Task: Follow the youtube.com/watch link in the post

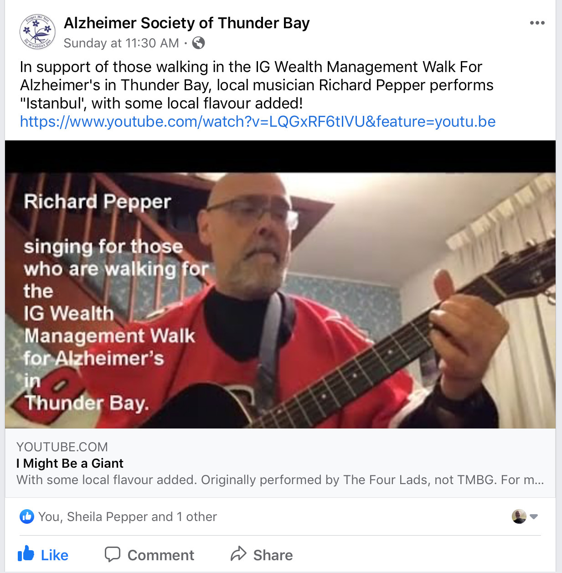Action: click(x=258, y=122)
